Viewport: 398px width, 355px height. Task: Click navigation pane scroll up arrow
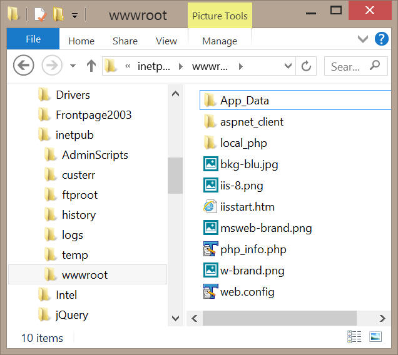[175, 94]
